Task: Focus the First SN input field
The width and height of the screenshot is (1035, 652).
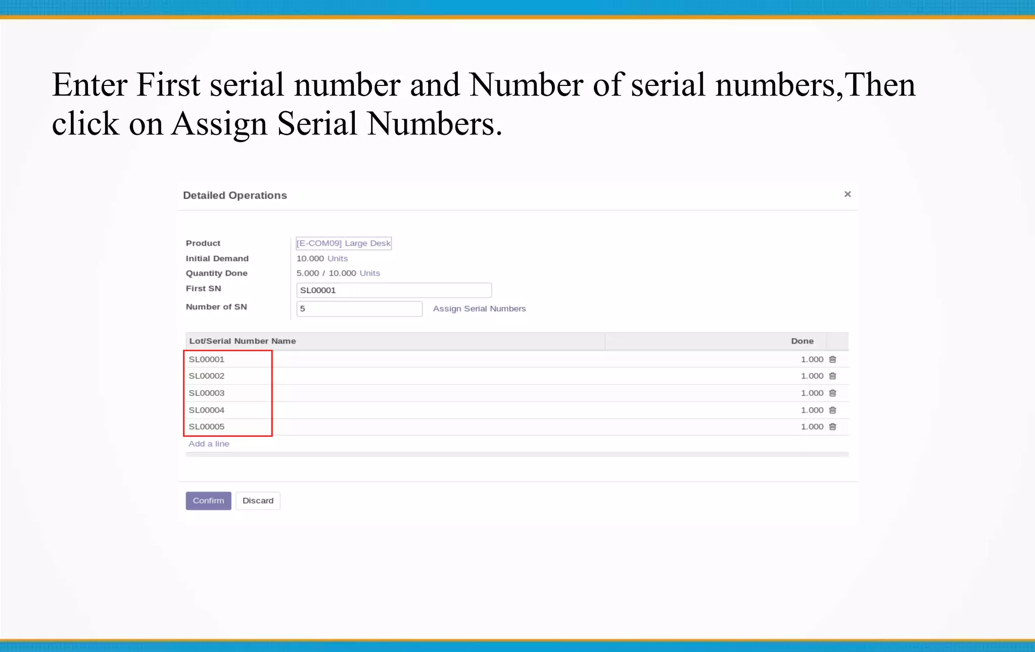Action: (394, 290)
